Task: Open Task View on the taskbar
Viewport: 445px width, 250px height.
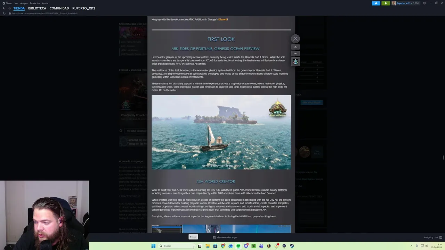Action: point(200,246)
